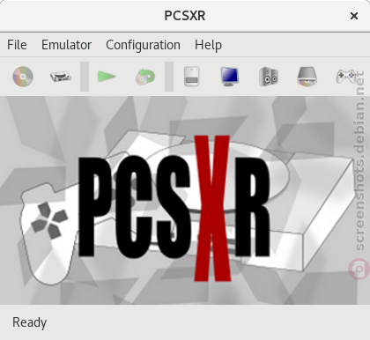Open sound settings speakers icon

click(x=269, y=77)
